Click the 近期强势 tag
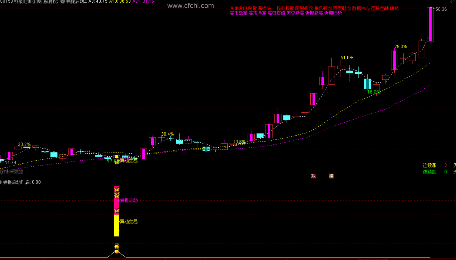 333,13
